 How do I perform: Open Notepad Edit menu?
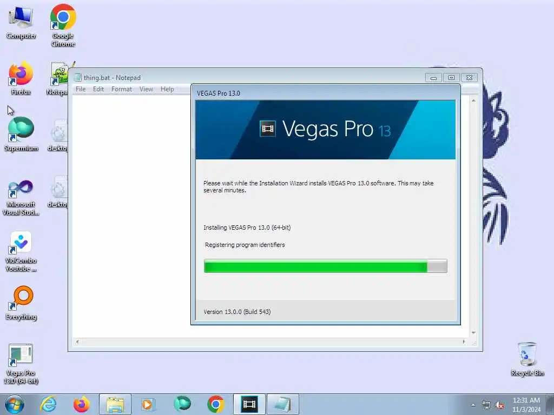coord(98,89)
